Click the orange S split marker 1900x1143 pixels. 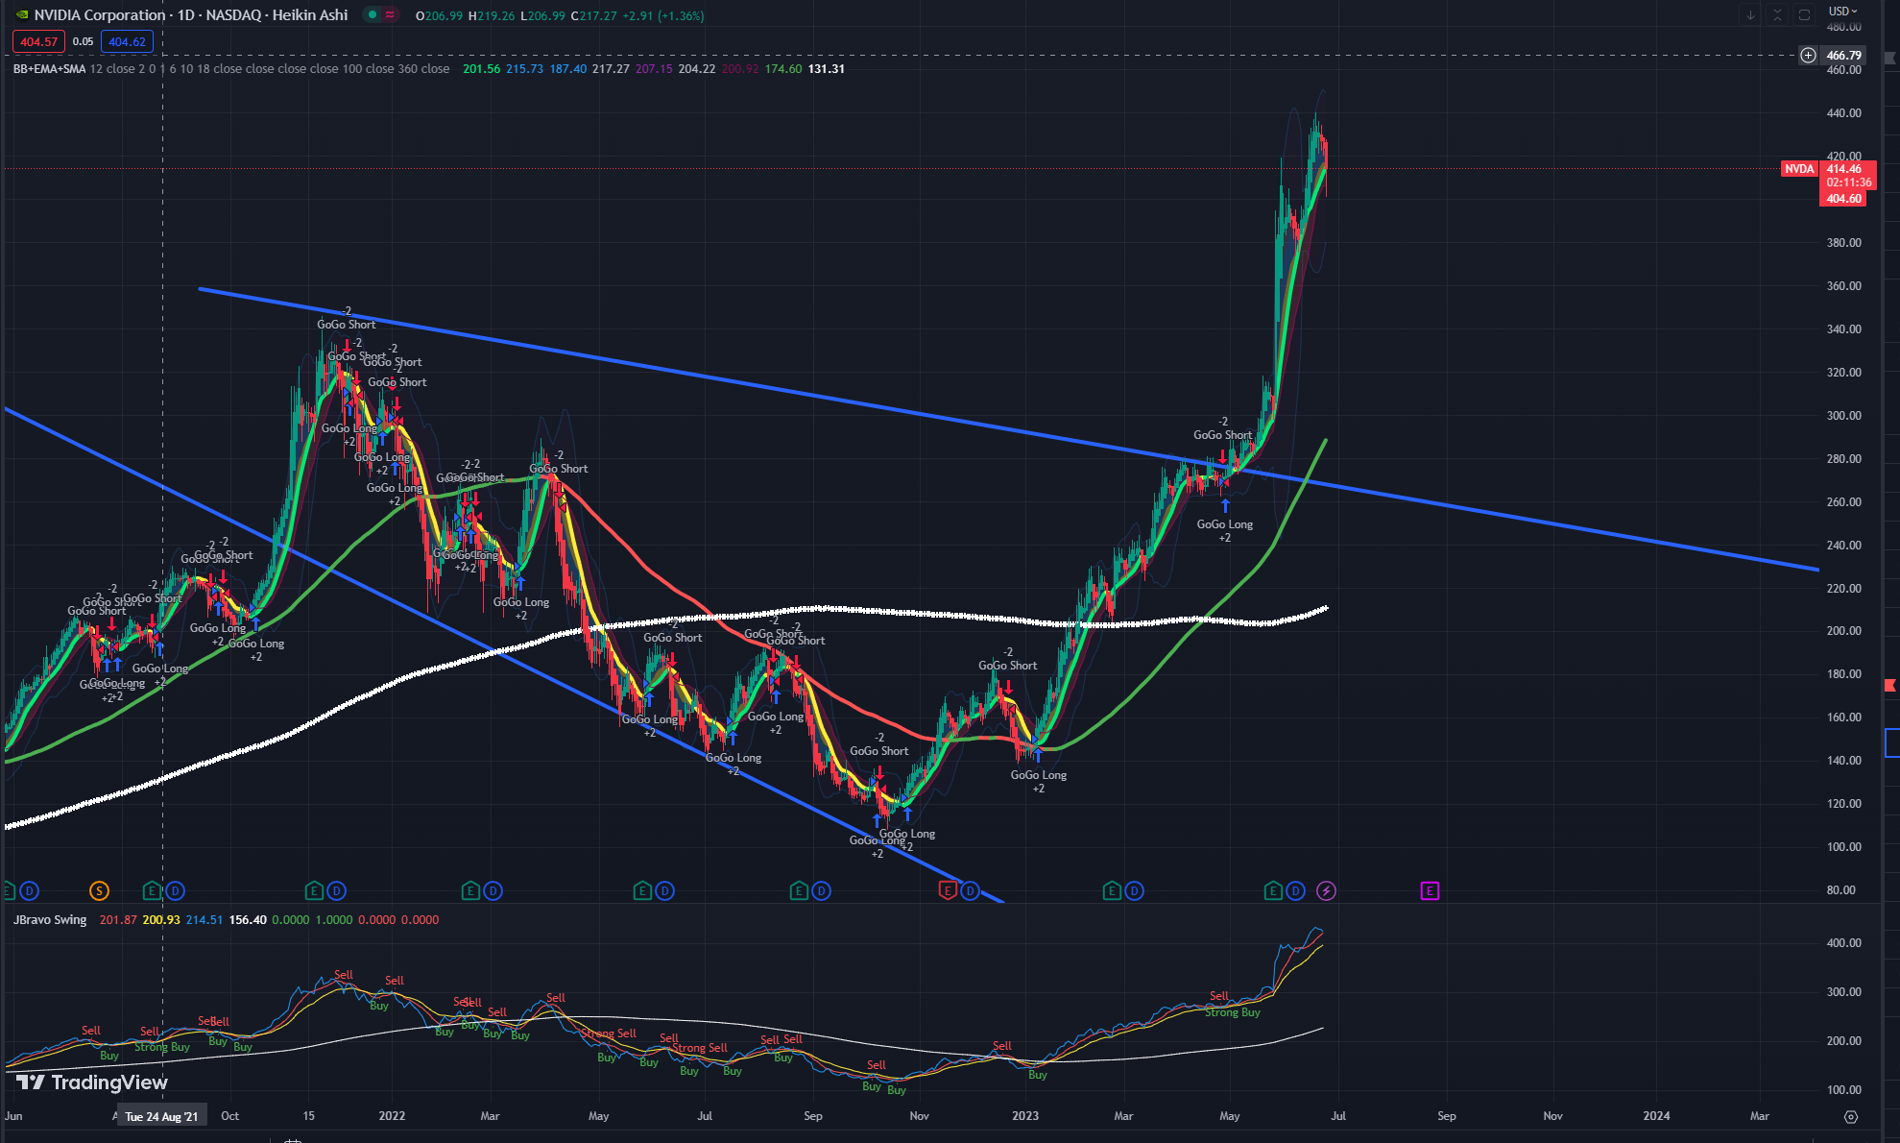pyautogui.click(x=99, y=891)
